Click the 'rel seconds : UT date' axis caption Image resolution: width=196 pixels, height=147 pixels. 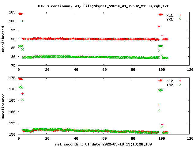click(x=104, y=144)
